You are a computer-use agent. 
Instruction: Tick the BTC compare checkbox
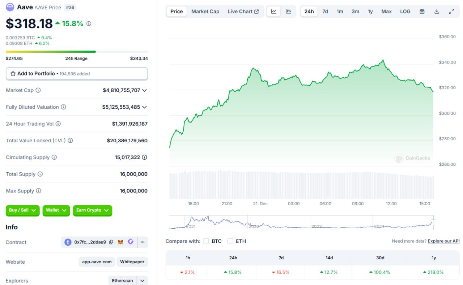206,241
